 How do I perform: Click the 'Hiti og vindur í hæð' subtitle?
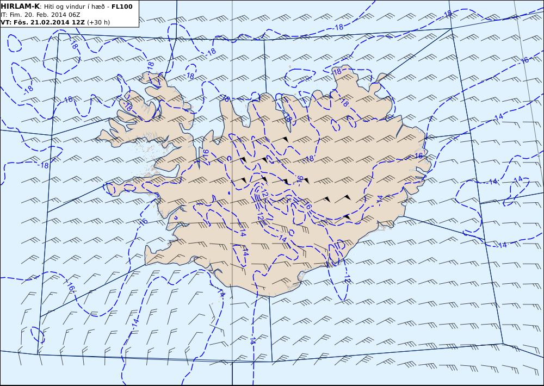[x=74, y=7]
